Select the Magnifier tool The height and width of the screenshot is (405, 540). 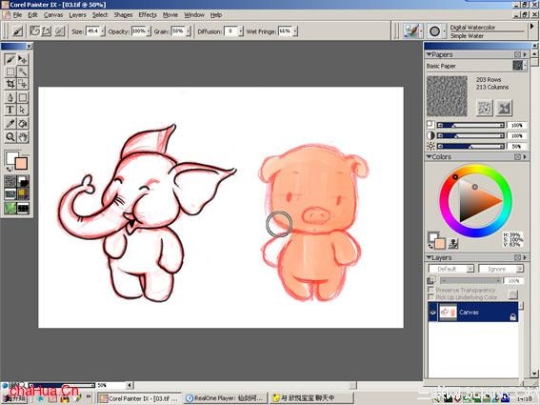[x=10, y=137]
